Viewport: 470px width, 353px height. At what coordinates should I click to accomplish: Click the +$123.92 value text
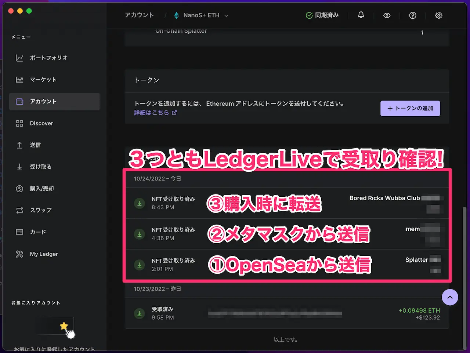pos(428,318)
